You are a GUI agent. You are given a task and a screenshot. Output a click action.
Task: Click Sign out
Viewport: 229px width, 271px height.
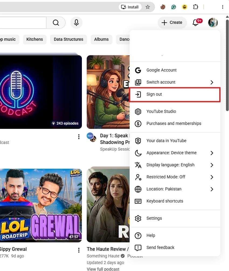click(x=175, y=94)
